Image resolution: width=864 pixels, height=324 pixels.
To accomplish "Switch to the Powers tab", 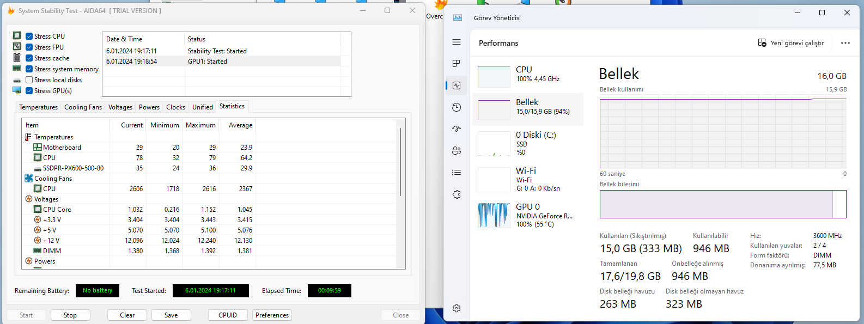I will [149, 107].
